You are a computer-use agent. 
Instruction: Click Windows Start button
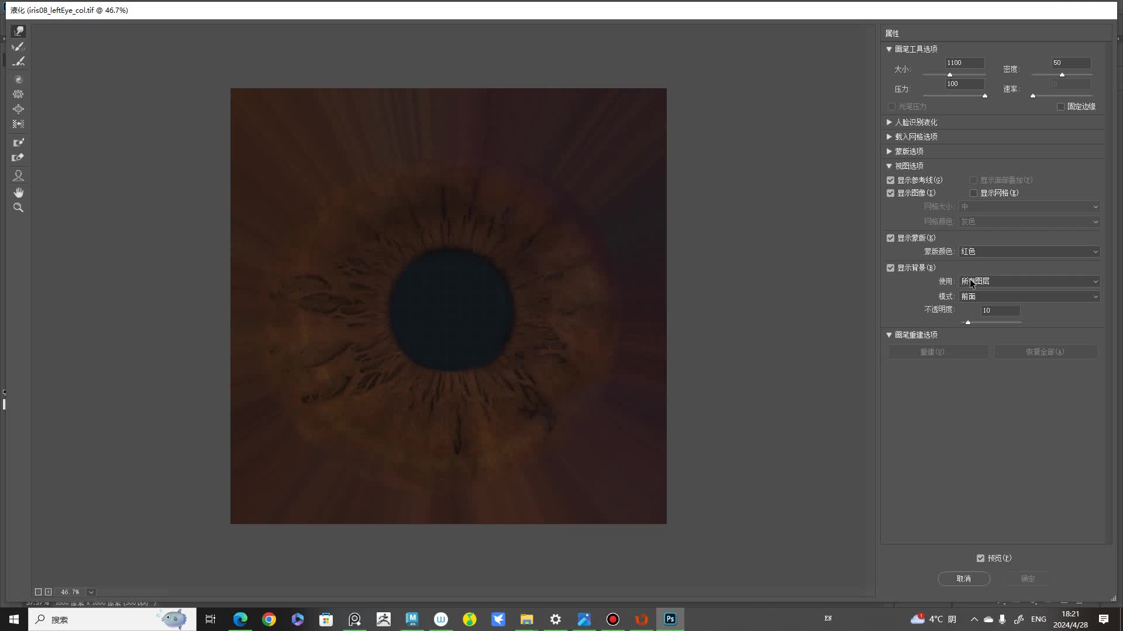[14, 619]
